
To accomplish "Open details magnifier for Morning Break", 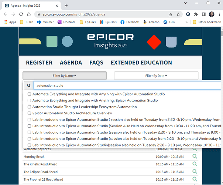I will point(195,157).
